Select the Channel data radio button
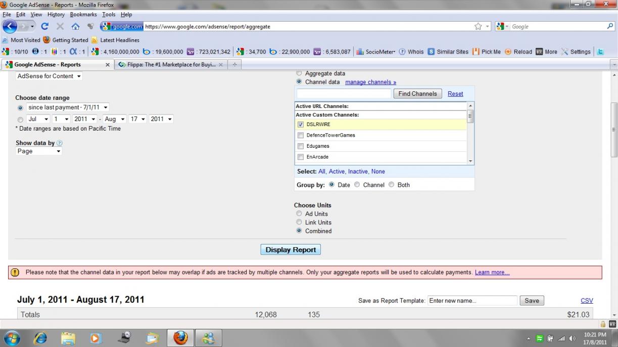This screenshot has width=618, height=347. point(299,82)
